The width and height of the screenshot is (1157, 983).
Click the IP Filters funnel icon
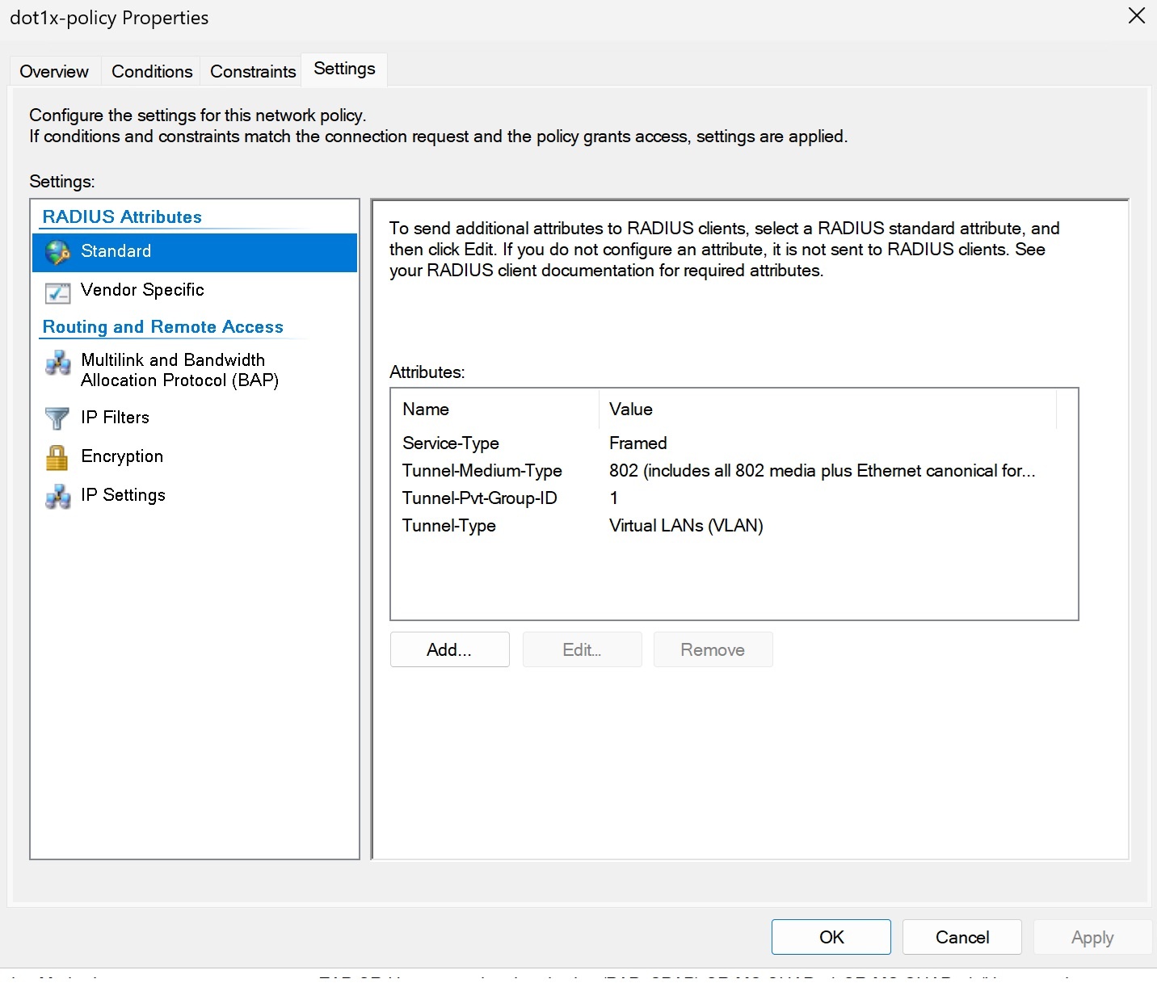(x=57, y=418)
